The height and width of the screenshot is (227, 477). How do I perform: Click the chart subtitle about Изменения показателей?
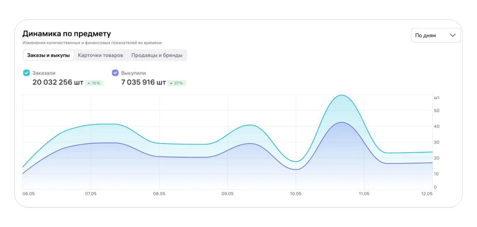(92, 43)
